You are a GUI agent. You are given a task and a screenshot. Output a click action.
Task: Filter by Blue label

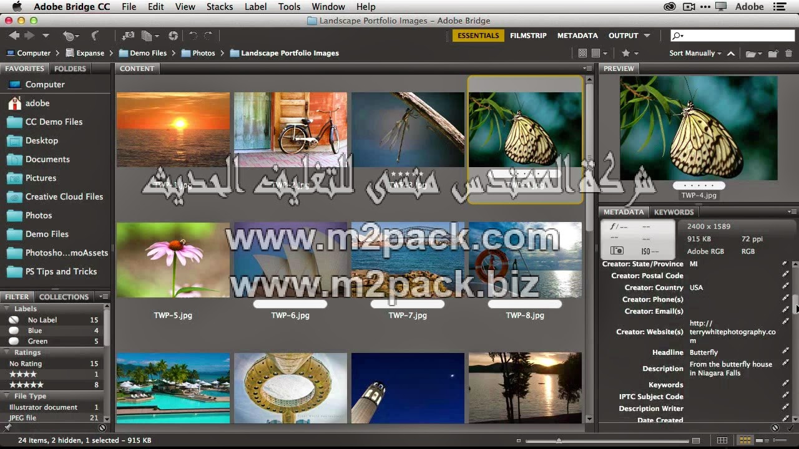53,331
